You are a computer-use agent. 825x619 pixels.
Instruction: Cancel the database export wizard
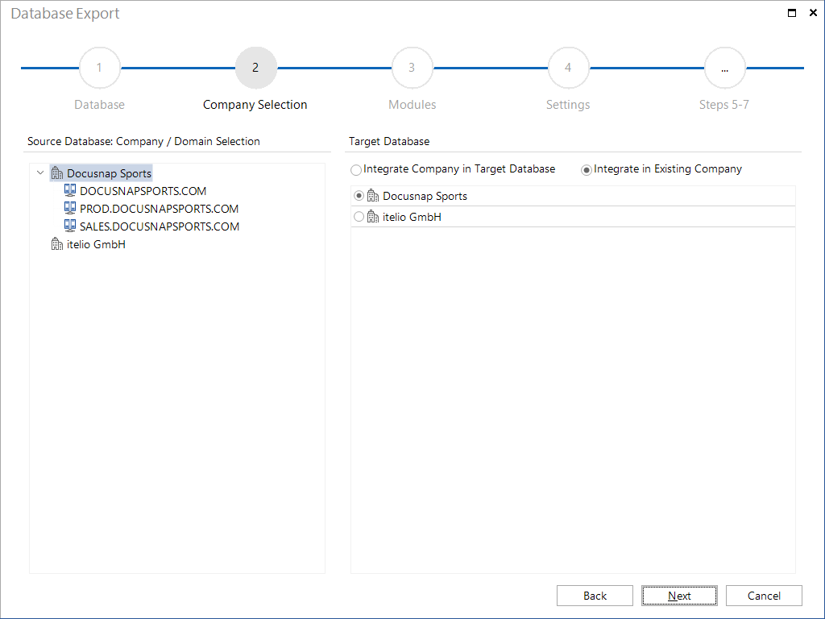[x=764, y=596]
